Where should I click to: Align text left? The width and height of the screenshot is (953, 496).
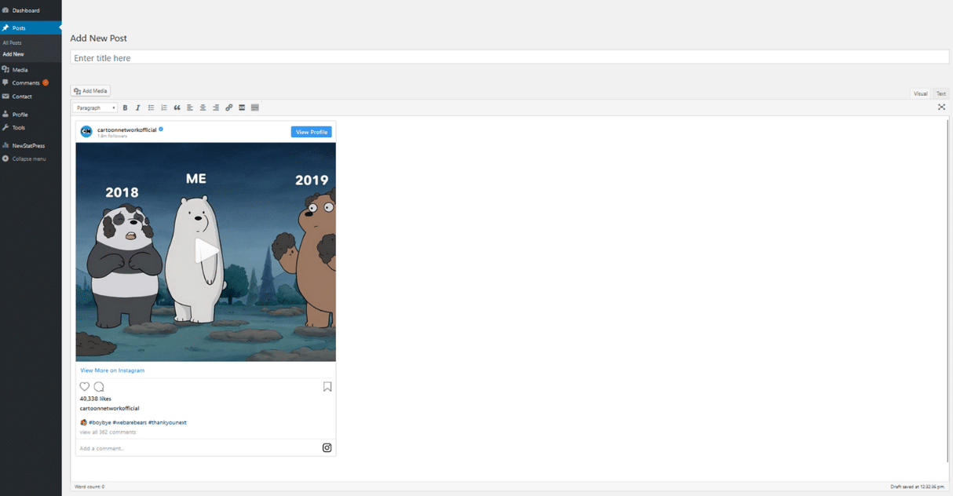[190, 108]
